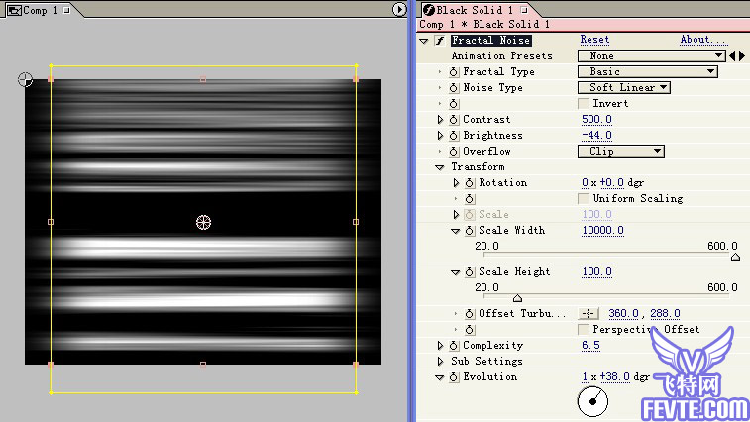Expand the Complexity property
Viewport: 750px width, 422px height.
[440, 345]
